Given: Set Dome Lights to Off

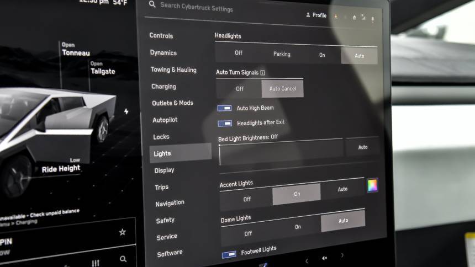Looking at the screenshot, I should pos(247,234).
